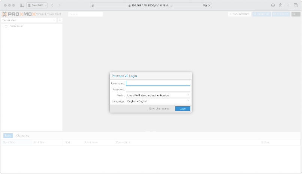The width and height of the screenshot is (302, 174).
Task: Click the gear icon beside Server View
Action: (x=60, y=20)
